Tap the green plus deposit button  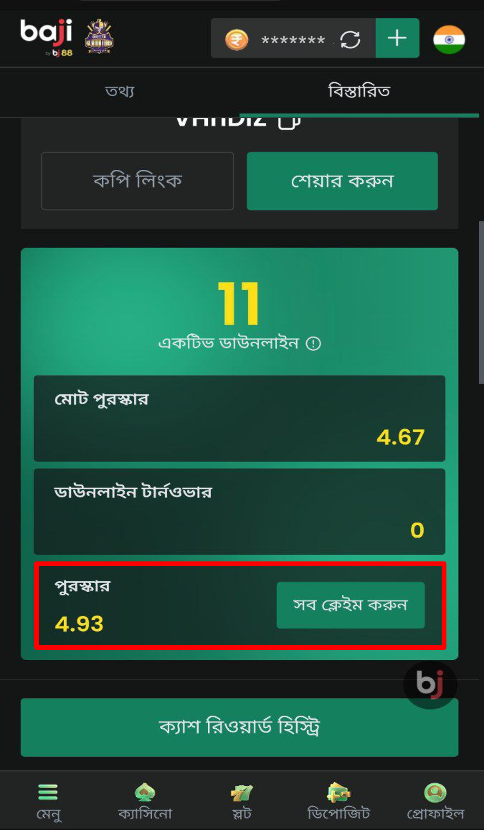(397, 38)
